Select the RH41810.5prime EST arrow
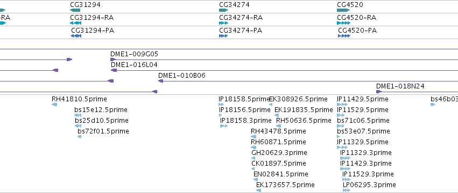458x193 pixels. pos(54,105)
